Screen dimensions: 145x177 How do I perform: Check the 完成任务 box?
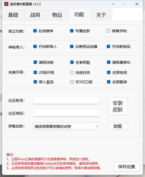[x=72, y=72]
